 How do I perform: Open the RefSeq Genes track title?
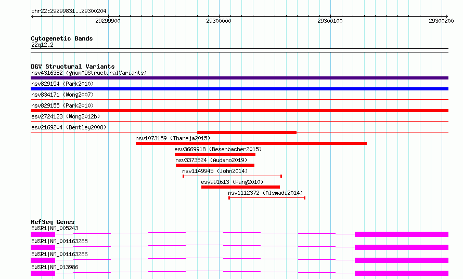[x=53, y=222]
